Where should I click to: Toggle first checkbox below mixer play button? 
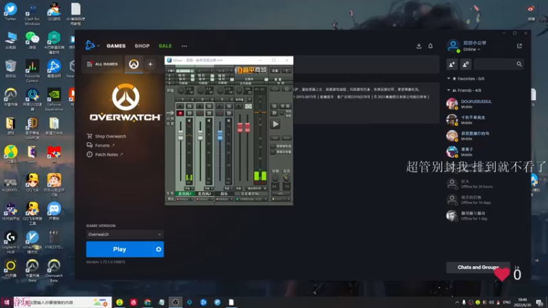pyautogui.click(x=273, y=146)
